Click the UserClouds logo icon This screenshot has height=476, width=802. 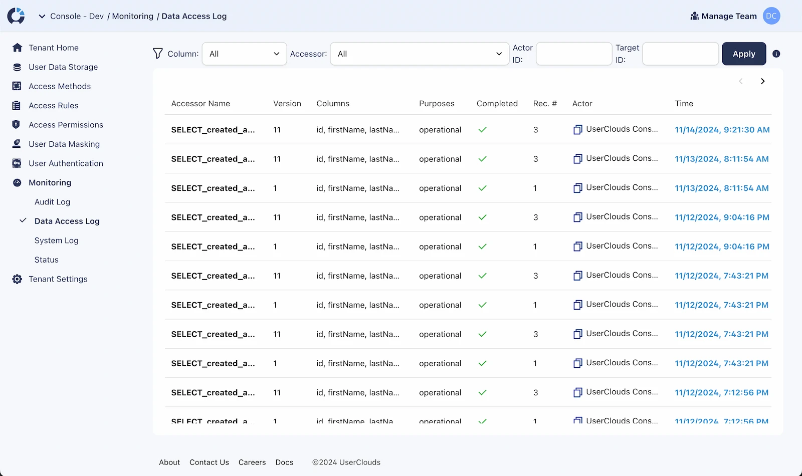[16, 16]
